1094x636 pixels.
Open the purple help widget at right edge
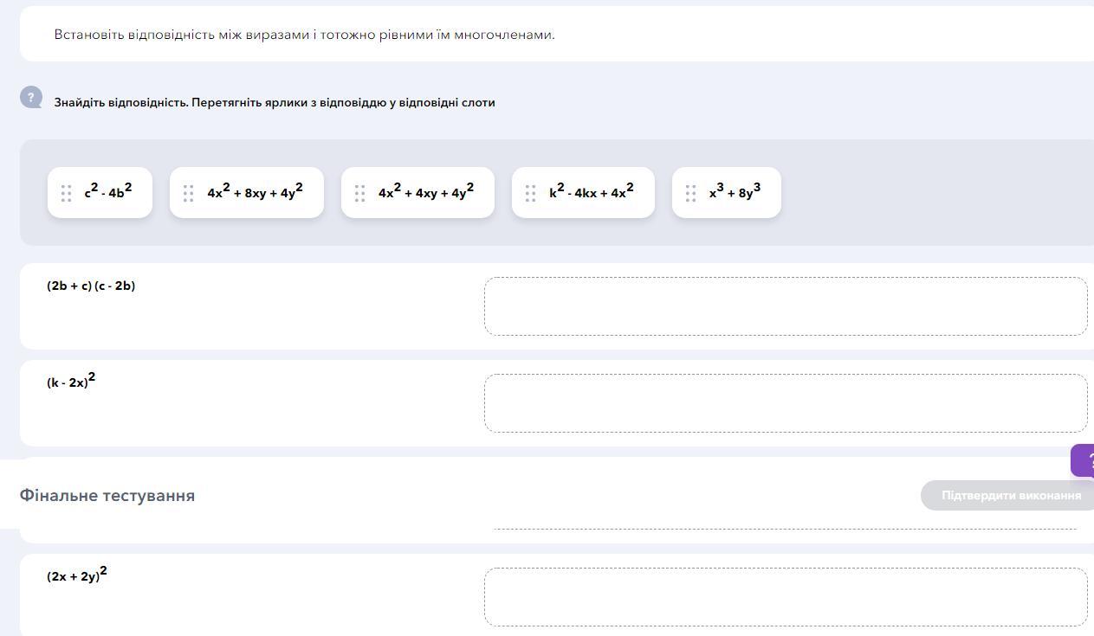1083,460
